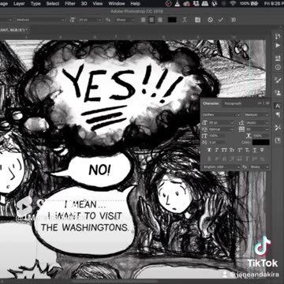This screenshot has width=284, height=284.
Task: Toggle Subscript in Character panel
Action: tap(247, 150)
